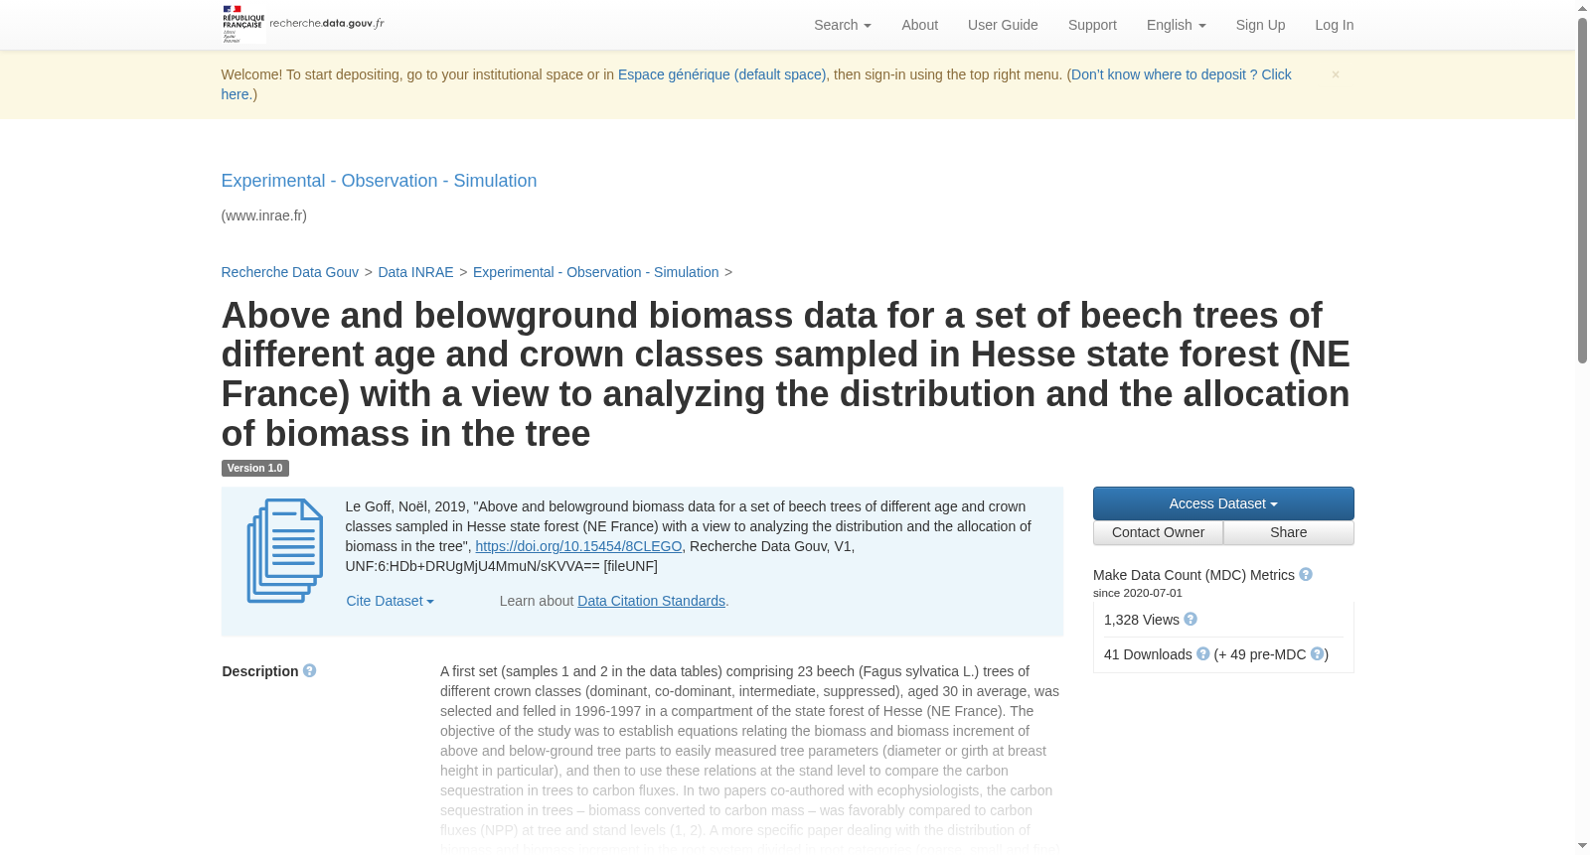Image resolution: width=1590 pixels, height=855 pixels.
Task: Click the help icon after pre-MDC count
Action: (1317, 654)
